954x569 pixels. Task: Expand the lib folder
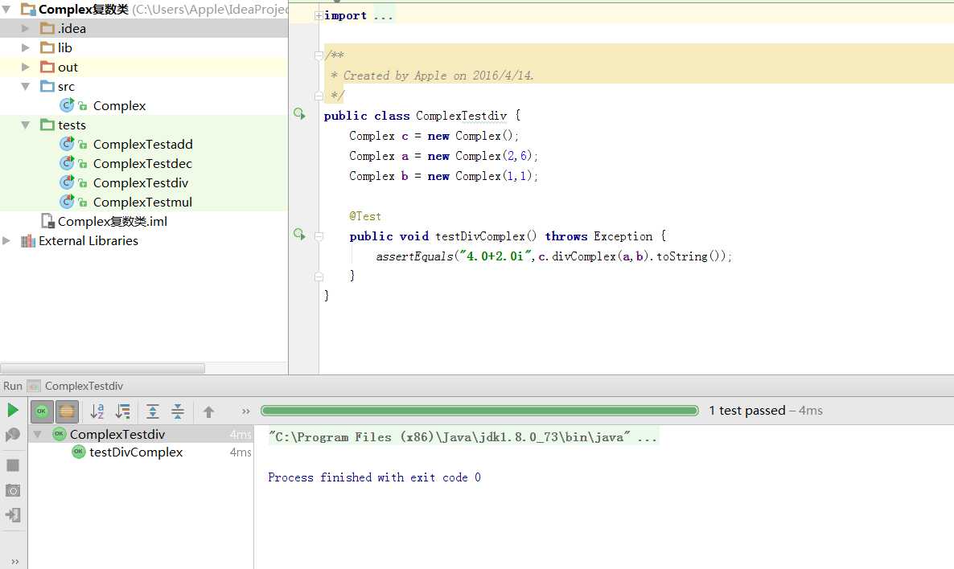(x=26, y=47)
